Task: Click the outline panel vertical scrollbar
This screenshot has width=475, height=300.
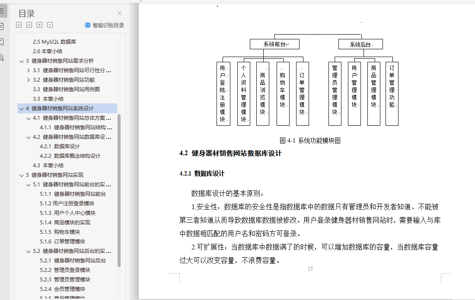Action: point(119,191)
